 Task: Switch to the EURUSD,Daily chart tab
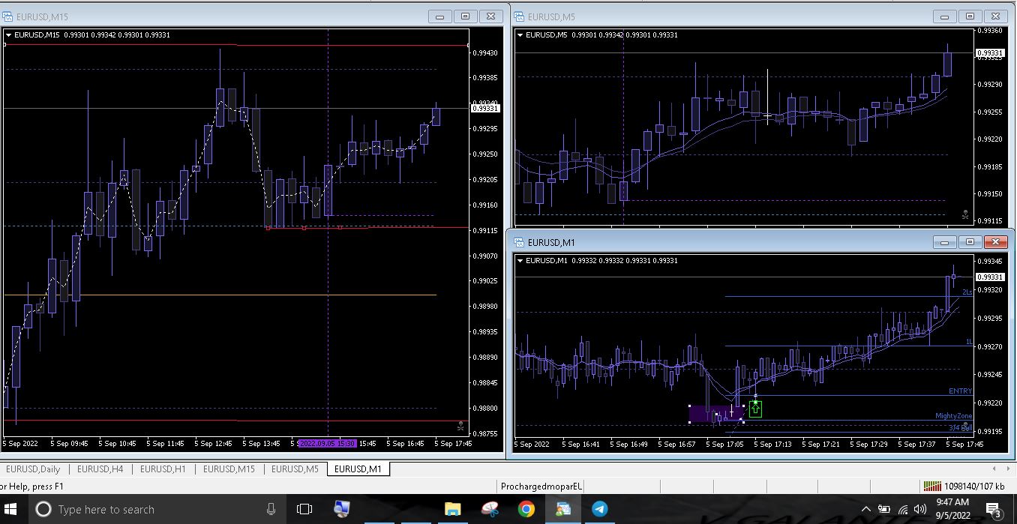point(33,469)
